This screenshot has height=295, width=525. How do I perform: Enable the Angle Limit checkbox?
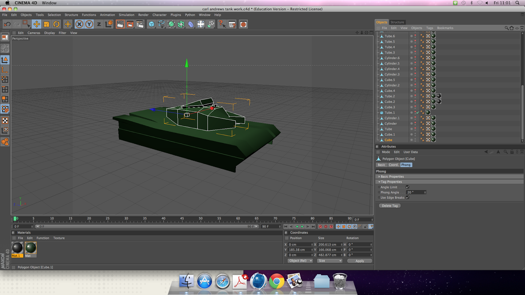tap(407, 187)
